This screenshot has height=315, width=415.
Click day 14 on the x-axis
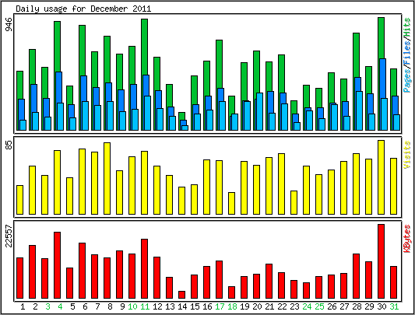182,306
